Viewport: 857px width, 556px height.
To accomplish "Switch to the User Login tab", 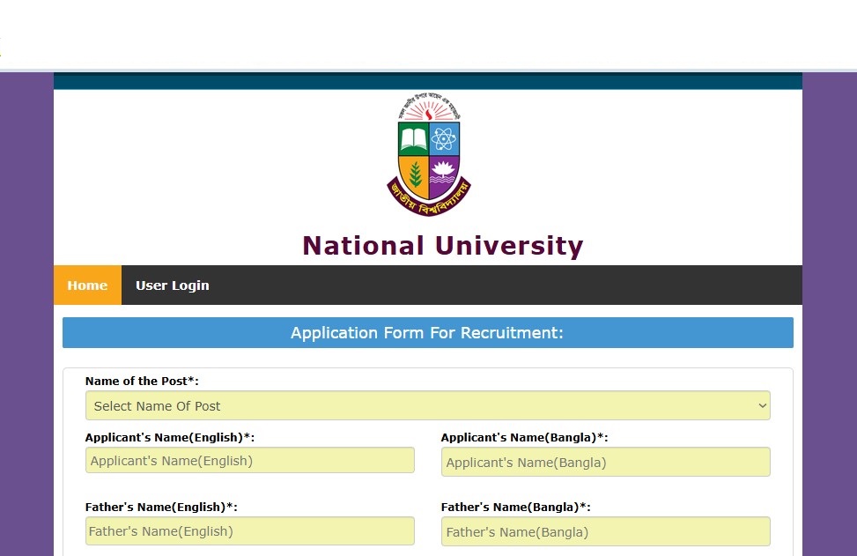I will (x=173, y=285).
